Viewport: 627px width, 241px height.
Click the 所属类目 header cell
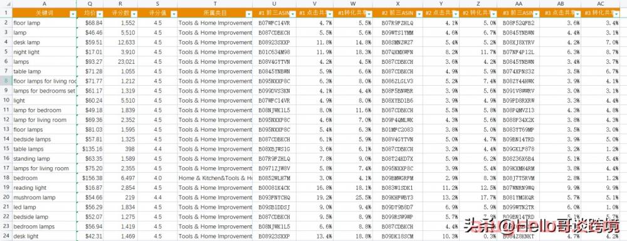(x=214, y=13)
